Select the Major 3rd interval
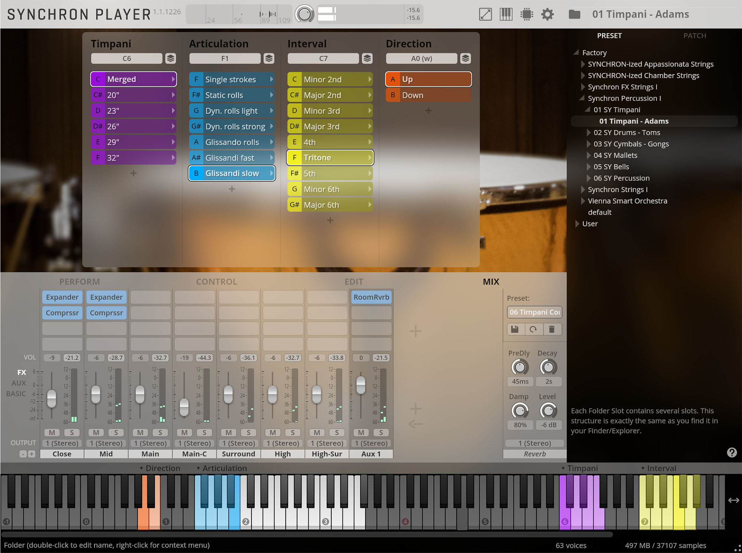Viewport: 742px width, 553px height. point(330,127)
